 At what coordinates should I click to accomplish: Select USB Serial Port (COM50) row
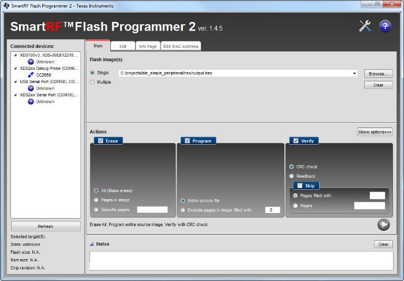click(x=49, y=82)
